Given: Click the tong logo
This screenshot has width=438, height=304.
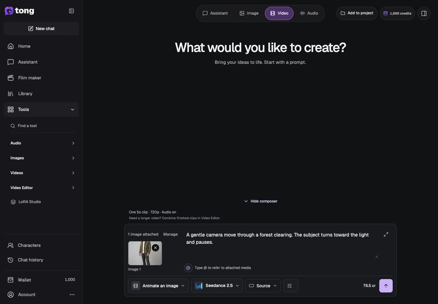Looking at the screenshot, I should coord(19,11).
